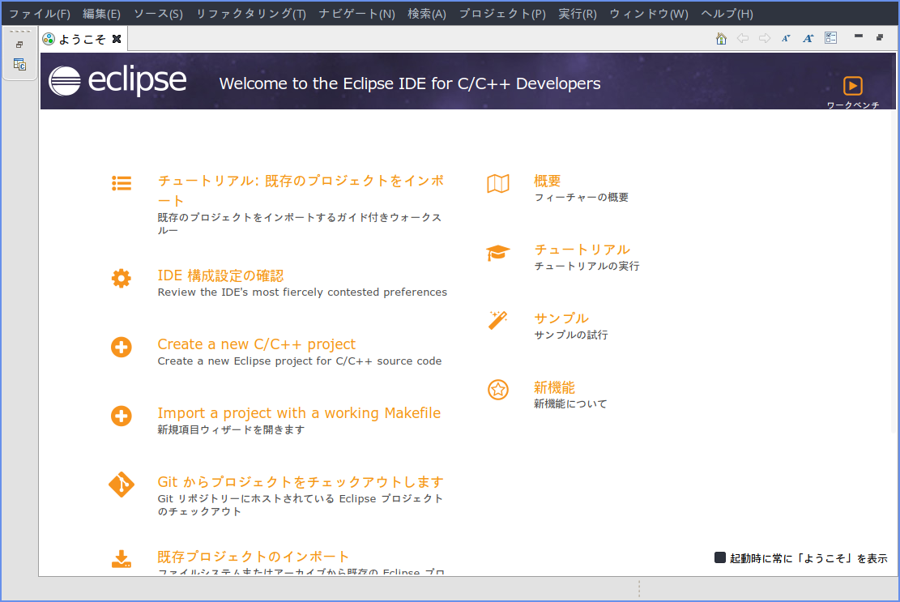Image resolution: width=900 pixels, height=602 pixels.
Task: Reduce font size with small A icon
Action: [786, 38]
